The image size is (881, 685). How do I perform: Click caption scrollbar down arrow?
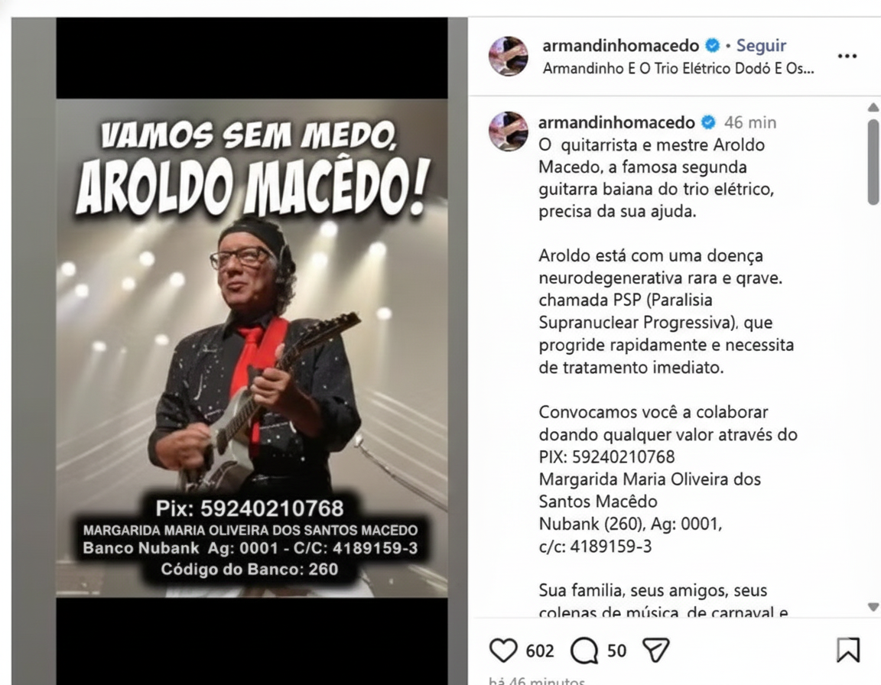[873, 607]
